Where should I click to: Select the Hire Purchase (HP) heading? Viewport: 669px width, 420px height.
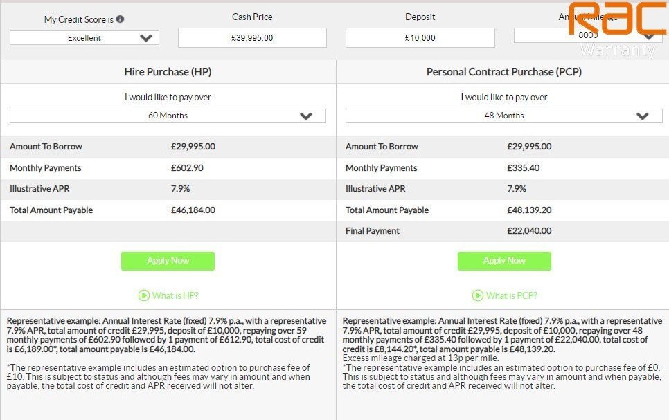(168, 71)
